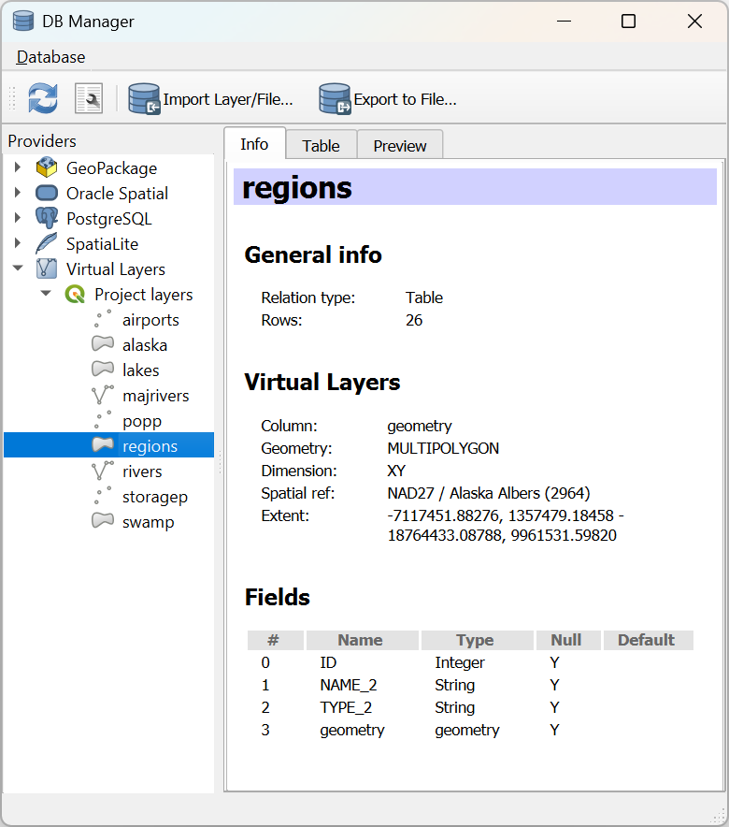The height and width of the screenshot is (827, 729).
Task: Collapse the Virtual Layers node
Action: [17, 269]
